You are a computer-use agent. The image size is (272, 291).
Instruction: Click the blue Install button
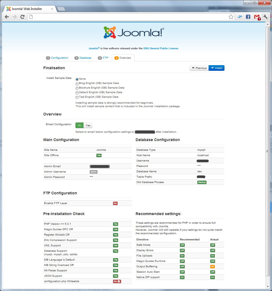click(216, 68)
